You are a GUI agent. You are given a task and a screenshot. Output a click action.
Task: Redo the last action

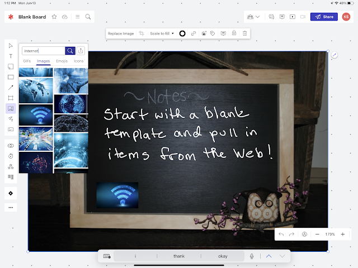click(291, 234)
